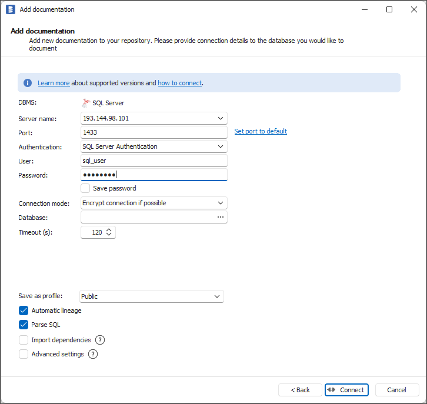Browse databases with the ellipsis button
The width and height of the screenshot is (427, 404).
pyautogui.click(x=221, y=217)
